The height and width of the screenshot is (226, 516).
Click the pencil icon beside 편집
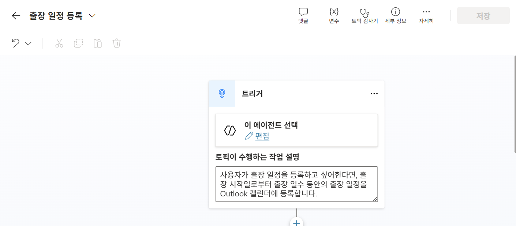coord(249,136)
